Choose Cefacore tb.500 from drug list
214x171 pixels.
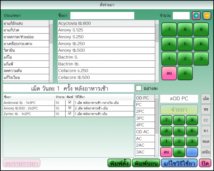pyautogui.click(x=106, y=78)
